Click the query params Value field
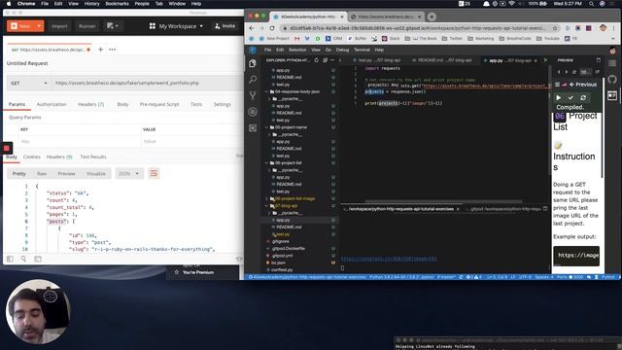 pos(192,141)
